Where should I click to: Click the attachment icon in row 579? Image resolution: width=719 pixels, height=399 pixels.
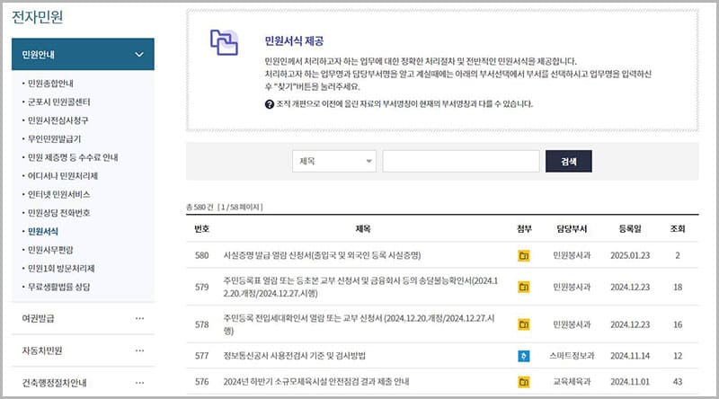[524, 287]
